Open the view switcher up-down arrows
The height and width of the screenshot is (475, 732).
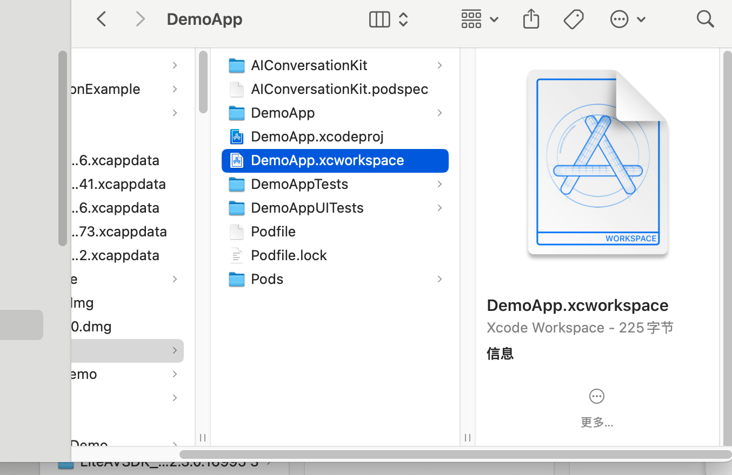point(403,19)
